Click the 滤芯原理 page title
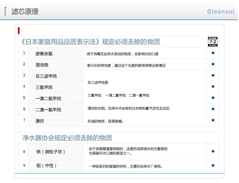This screenshot has width=239, height=183. coord(25,12)
